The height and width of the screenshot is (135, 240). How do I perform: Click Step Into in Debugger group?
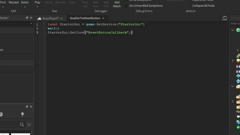point(85,4)
